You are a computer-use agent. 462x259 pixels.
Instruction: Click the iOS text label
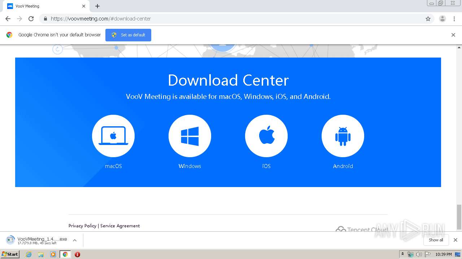(266, 166)
